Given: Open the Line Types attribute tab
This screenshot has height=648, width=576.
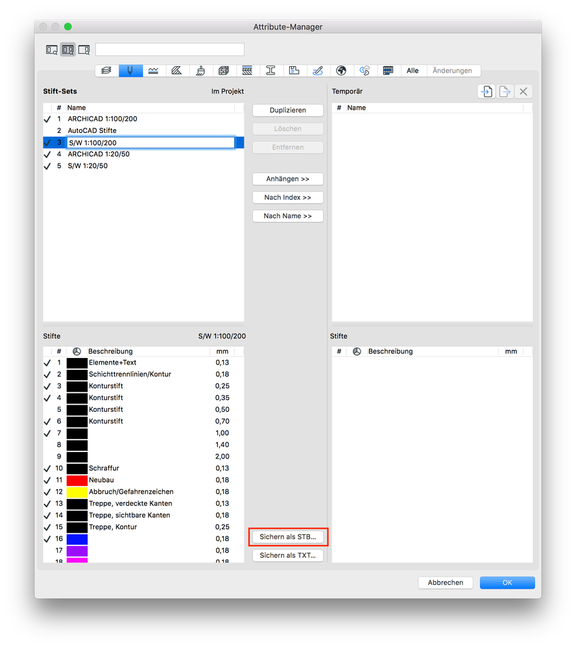Looking at the screenshot, I should [x=154, y=71].
